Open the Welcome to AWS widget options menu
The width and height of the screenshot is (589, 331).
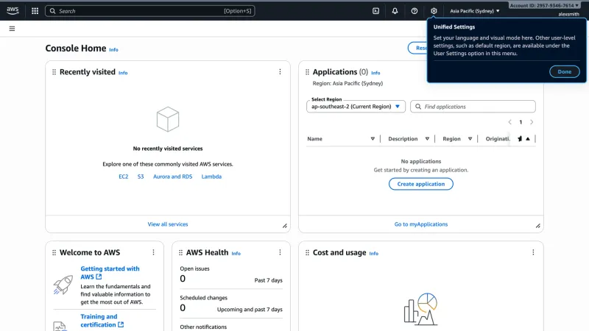click(153, 252)
